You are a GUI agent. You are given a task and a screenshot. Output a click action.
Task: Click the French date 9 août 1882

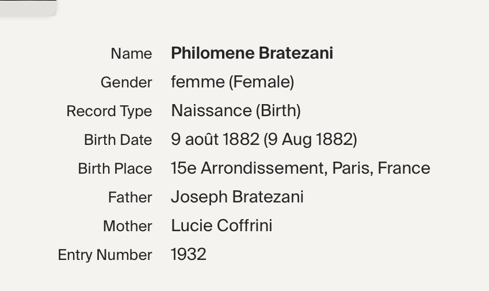[215, 139]
